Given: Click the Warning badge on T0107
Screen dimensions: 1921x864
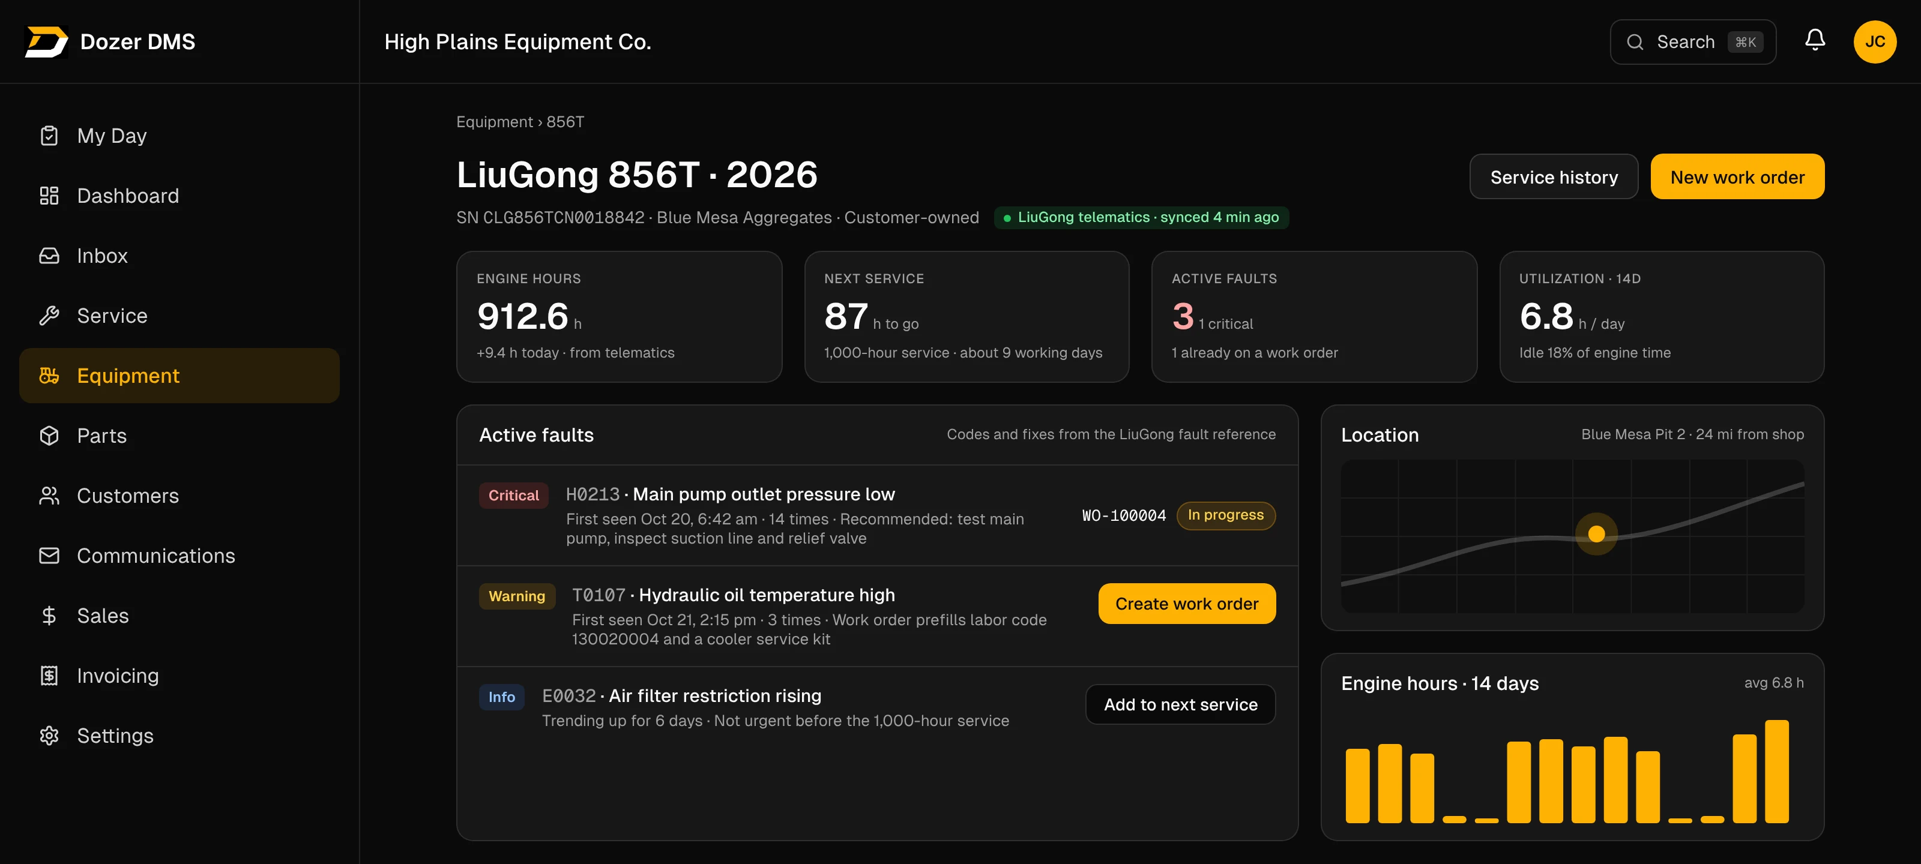Looking at the screenshot, I should click(x=517, y=596).
